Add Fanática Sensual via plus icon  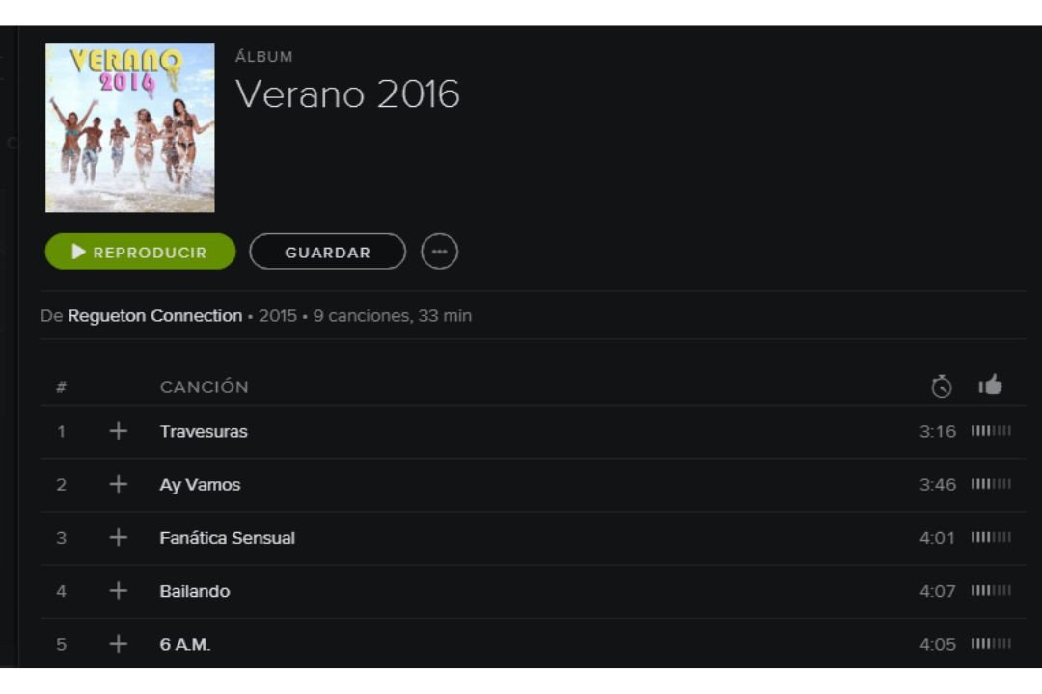point(119,537)
